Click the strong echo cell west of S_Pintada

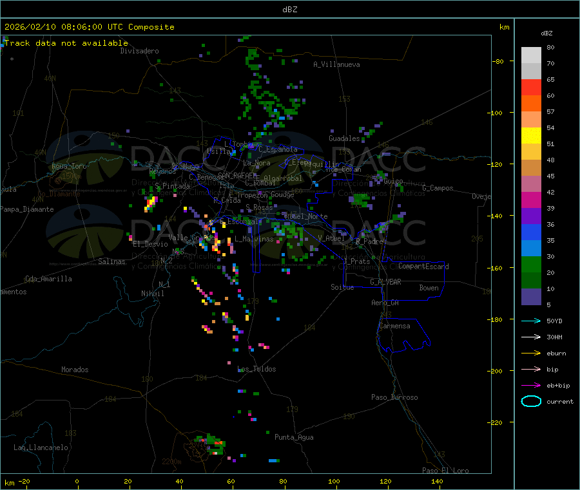coord(151,203)
